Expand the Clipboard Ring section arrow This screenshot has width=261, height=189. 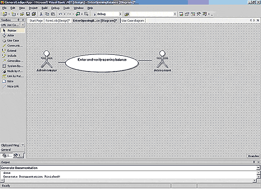pos(23,145)
